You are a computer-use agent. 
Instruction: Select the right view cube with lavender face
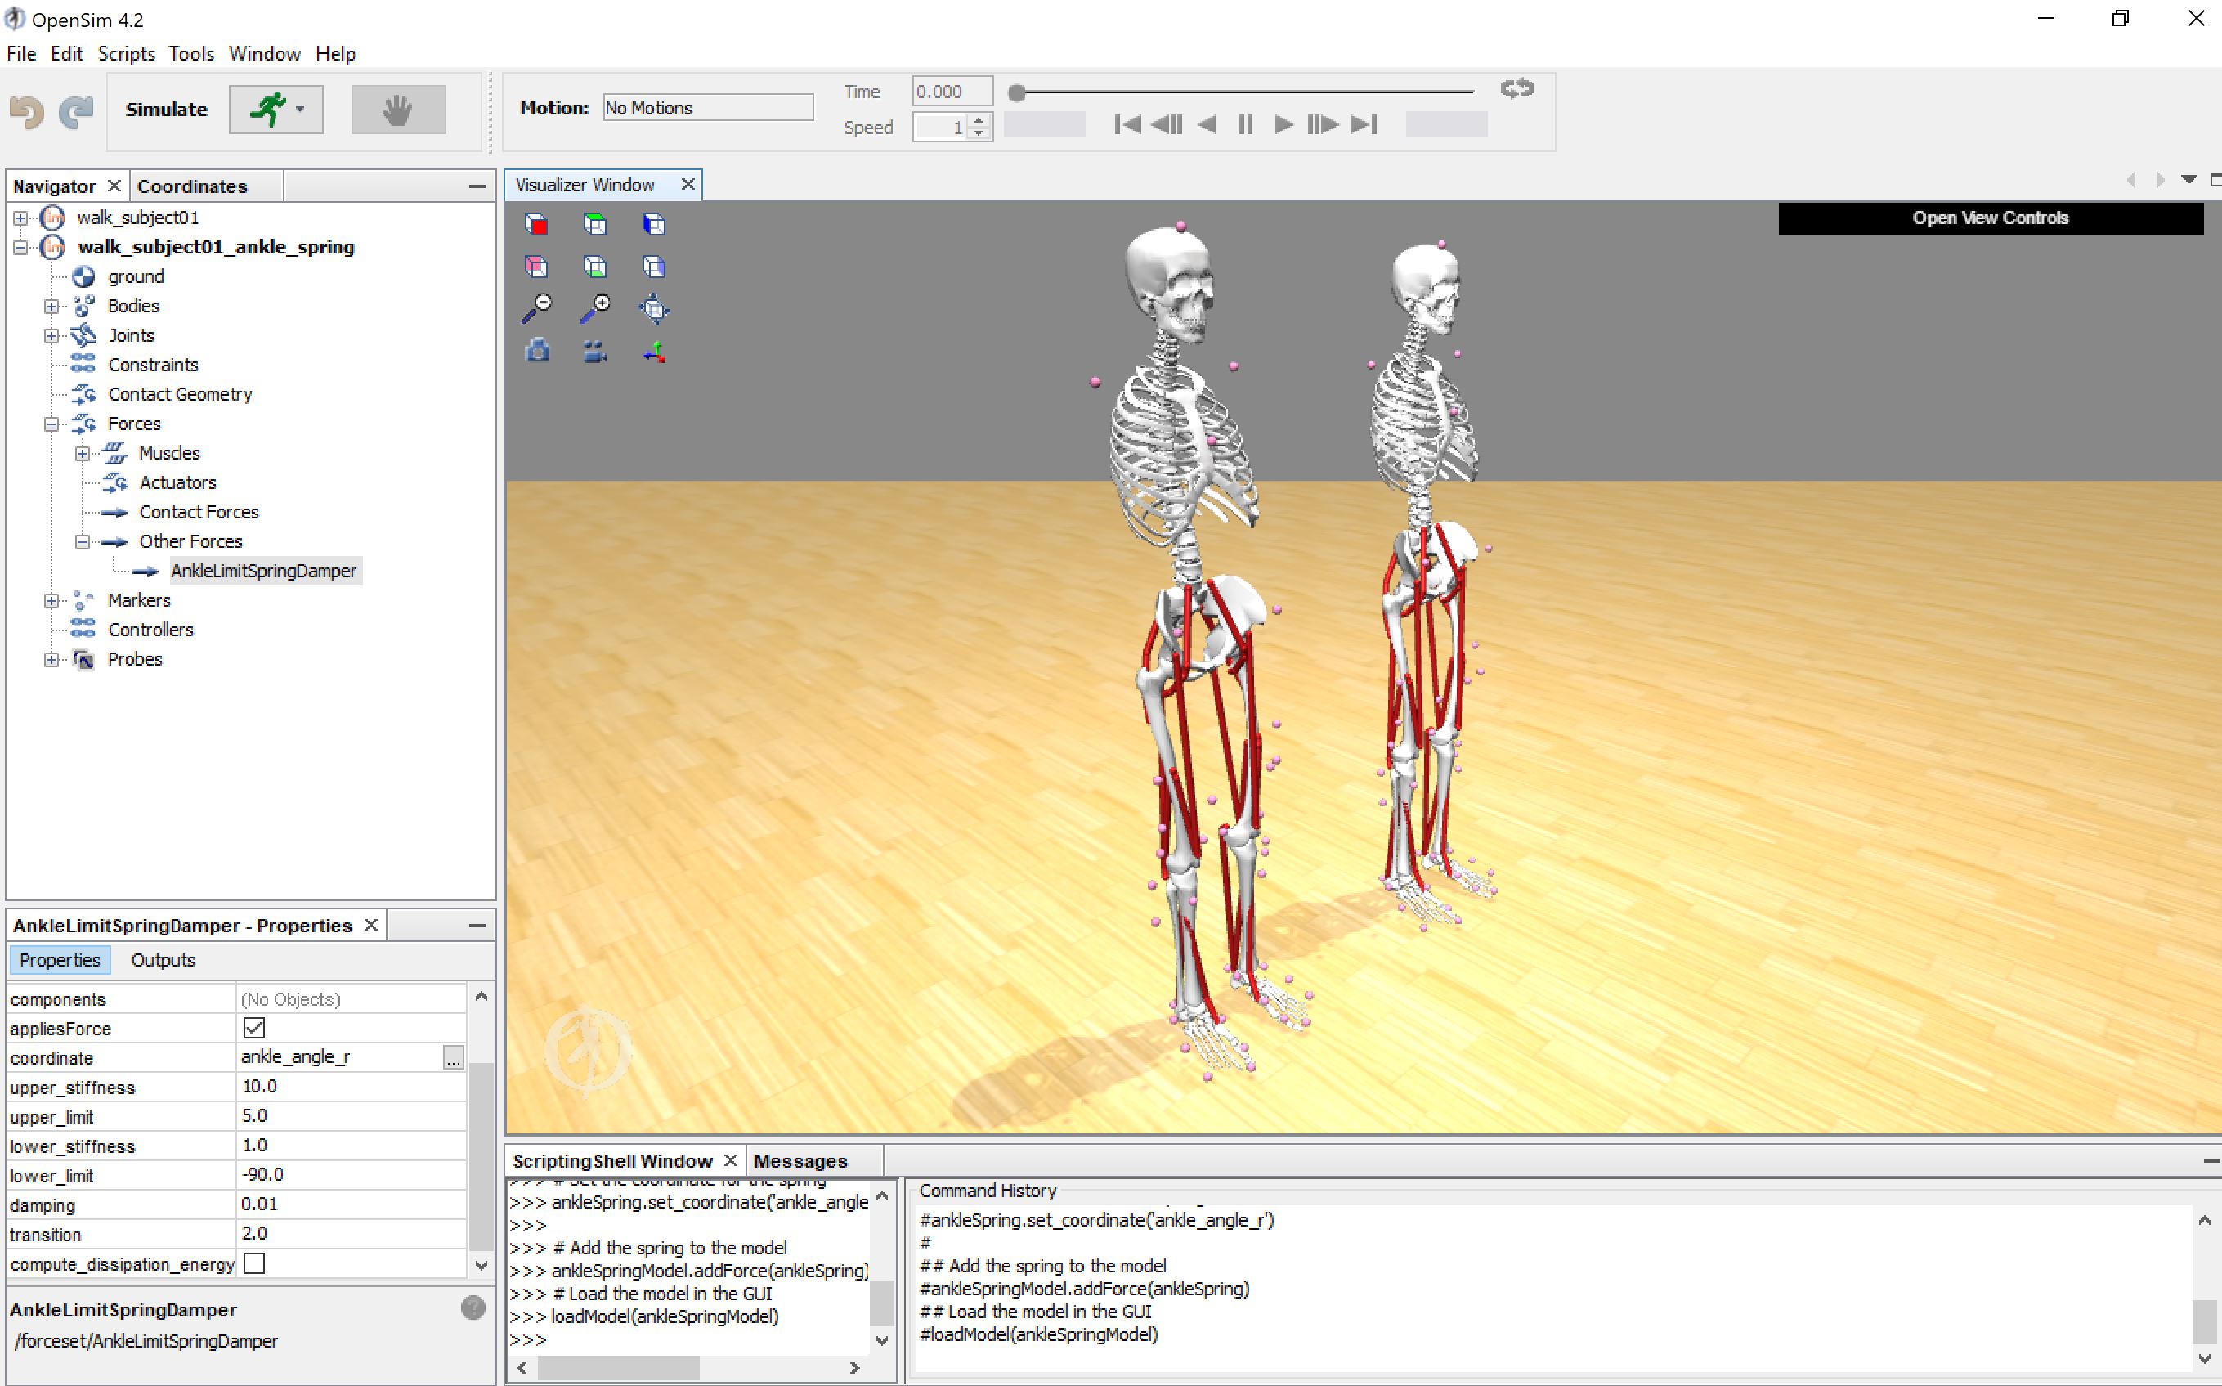[x=653, y=267]
